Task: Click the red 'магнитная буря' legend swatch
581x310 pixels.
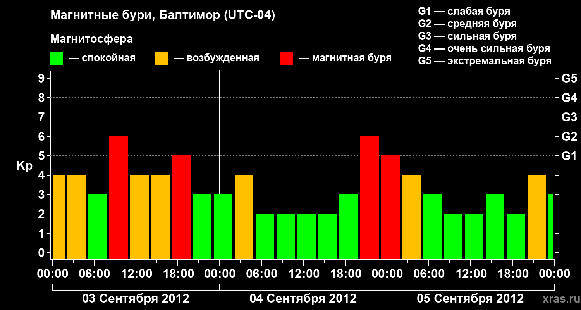Action: point(287,59)
